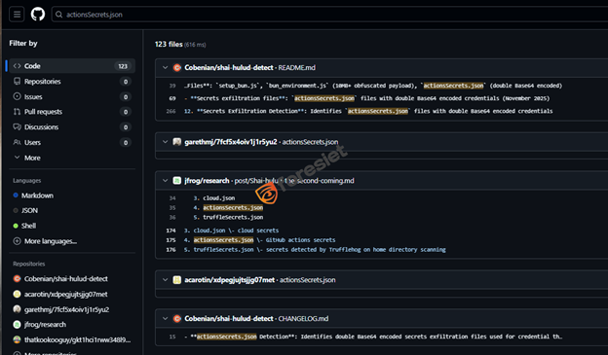Click the Discussions filter icon
608x355 pixels.
(x=18, y=127)
